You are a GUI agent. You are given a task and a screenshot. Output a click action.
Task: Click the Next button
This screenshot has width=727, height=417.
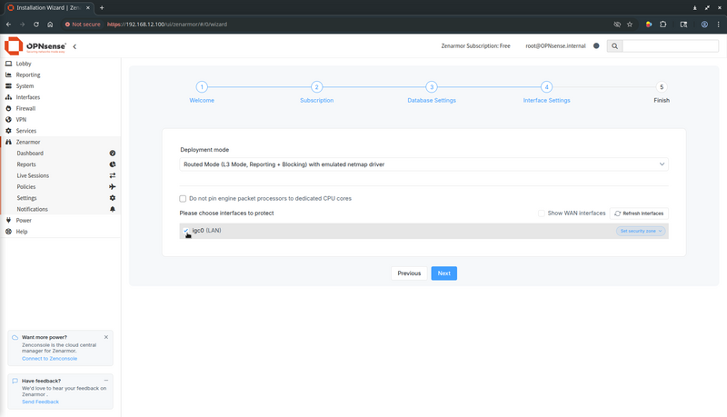443,273
